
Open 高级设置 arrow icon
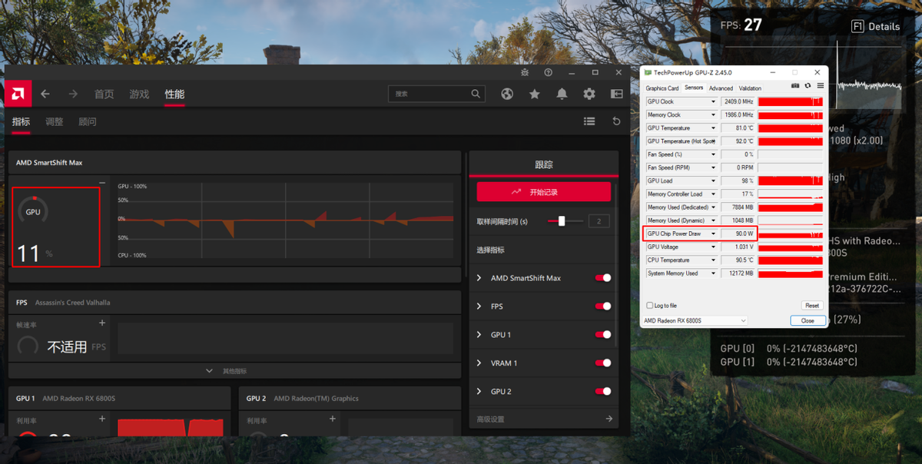pos(609,419)
